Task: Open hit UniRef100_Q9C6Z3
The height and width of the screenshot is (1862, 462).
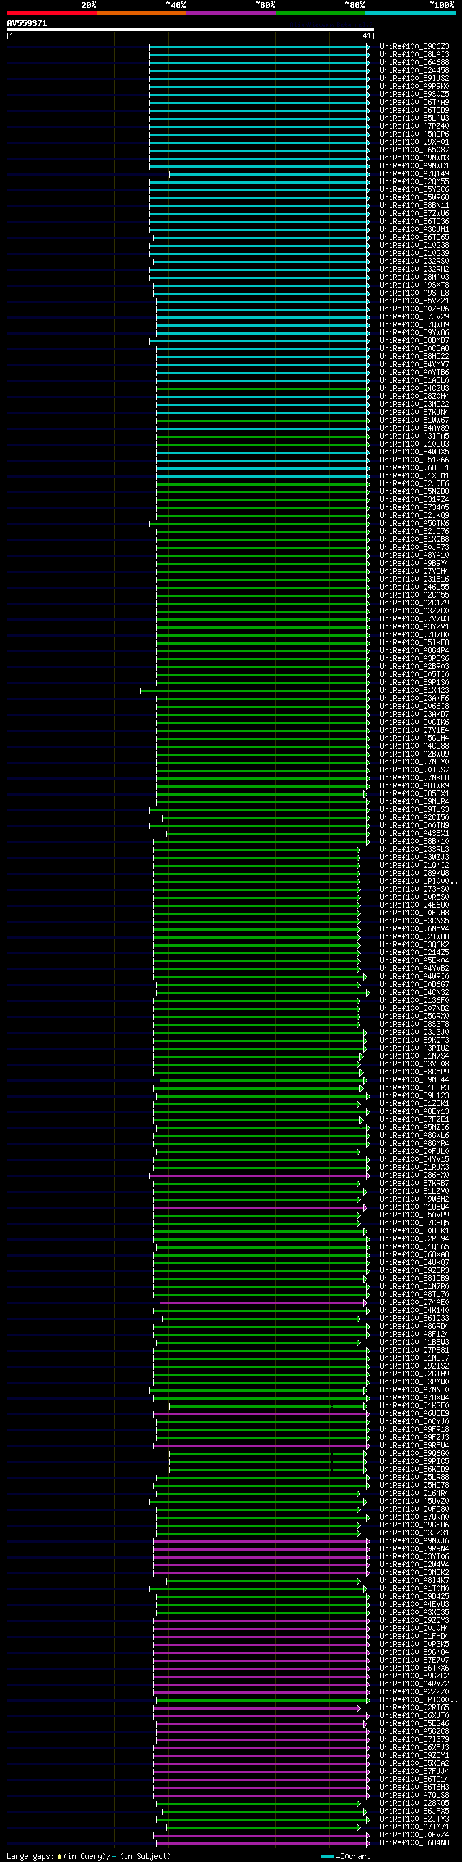Action: point(414,47)
